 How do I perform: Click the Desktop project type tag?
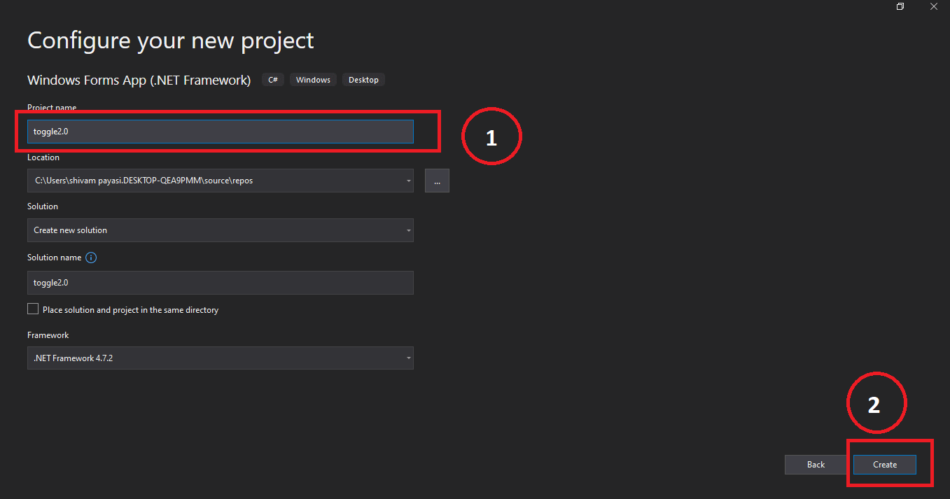click(x=363, y=79)
